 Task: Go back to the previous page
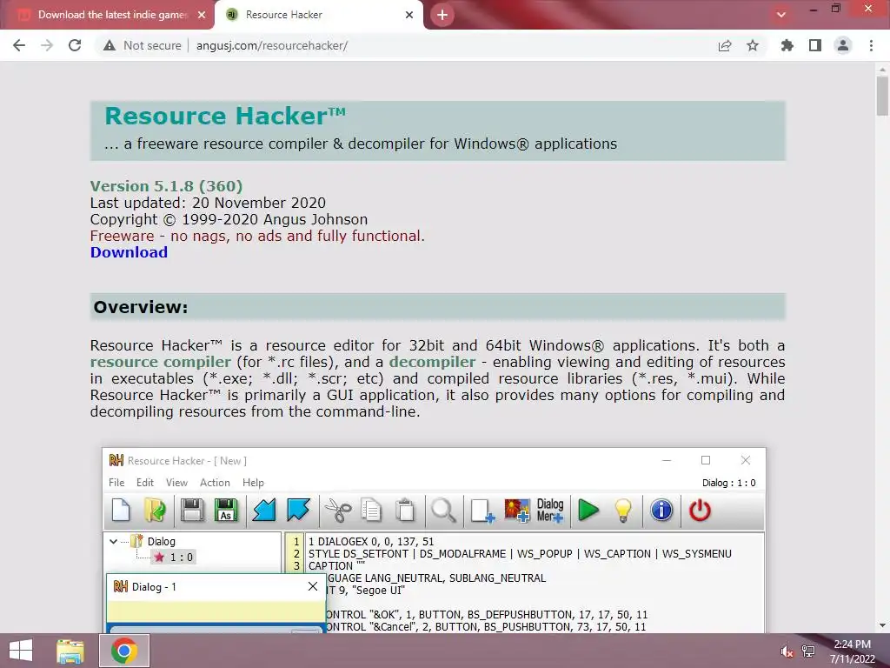[x=19, y=45]
